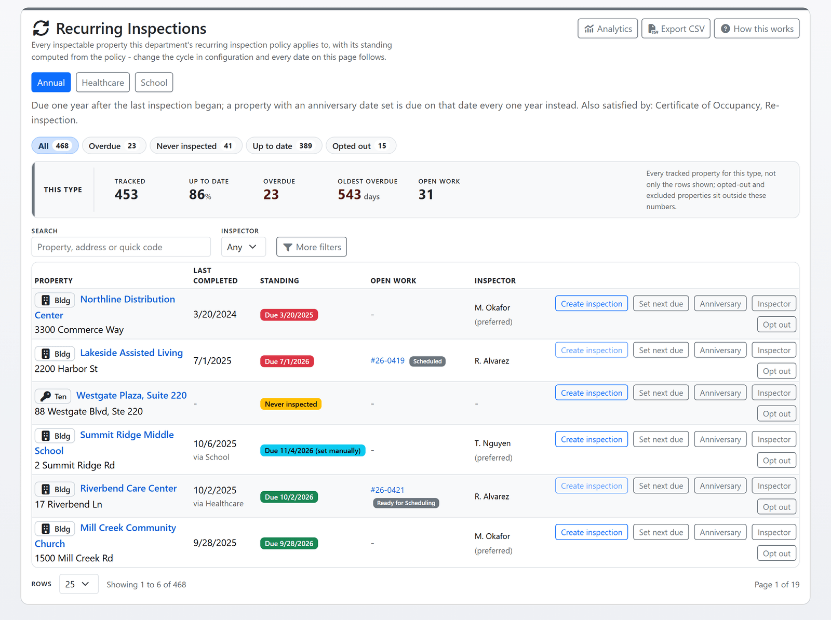Filter by Up to date 389 pill
This screenshot has width=831, height=620.
coord(284,146)
